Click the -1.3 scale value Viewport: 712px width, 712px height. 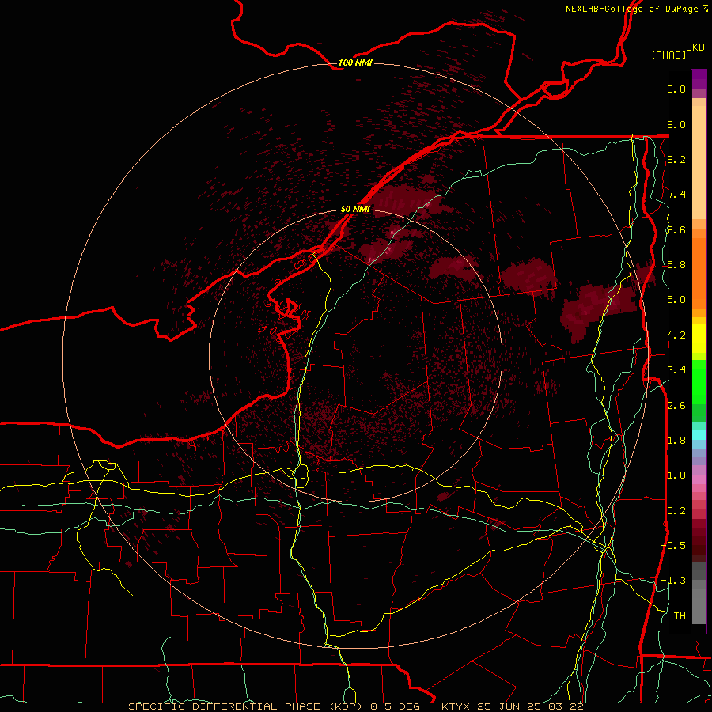(673, 581)
